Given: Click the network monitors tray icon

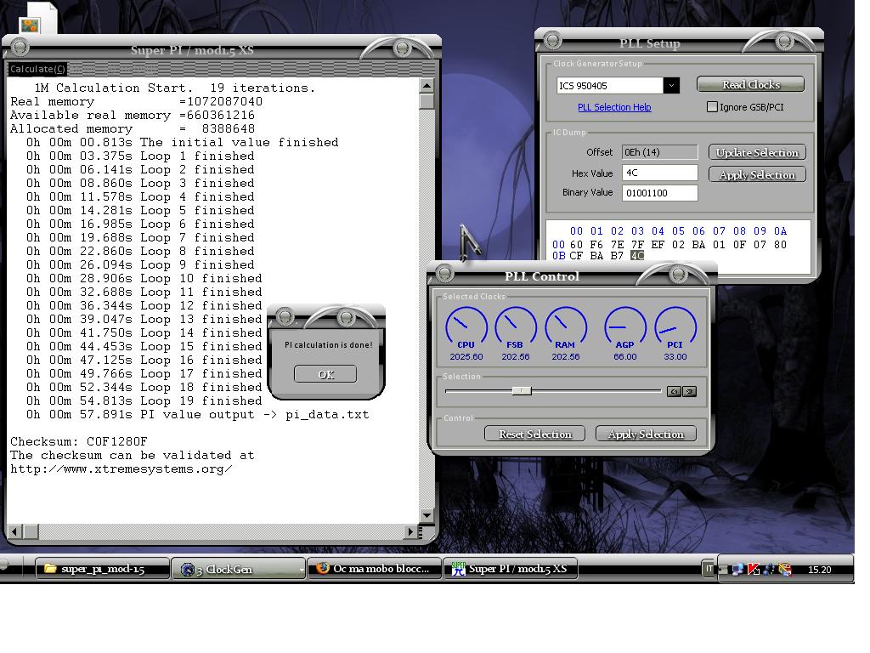Looking at the screenshot, I should [737, 569].
